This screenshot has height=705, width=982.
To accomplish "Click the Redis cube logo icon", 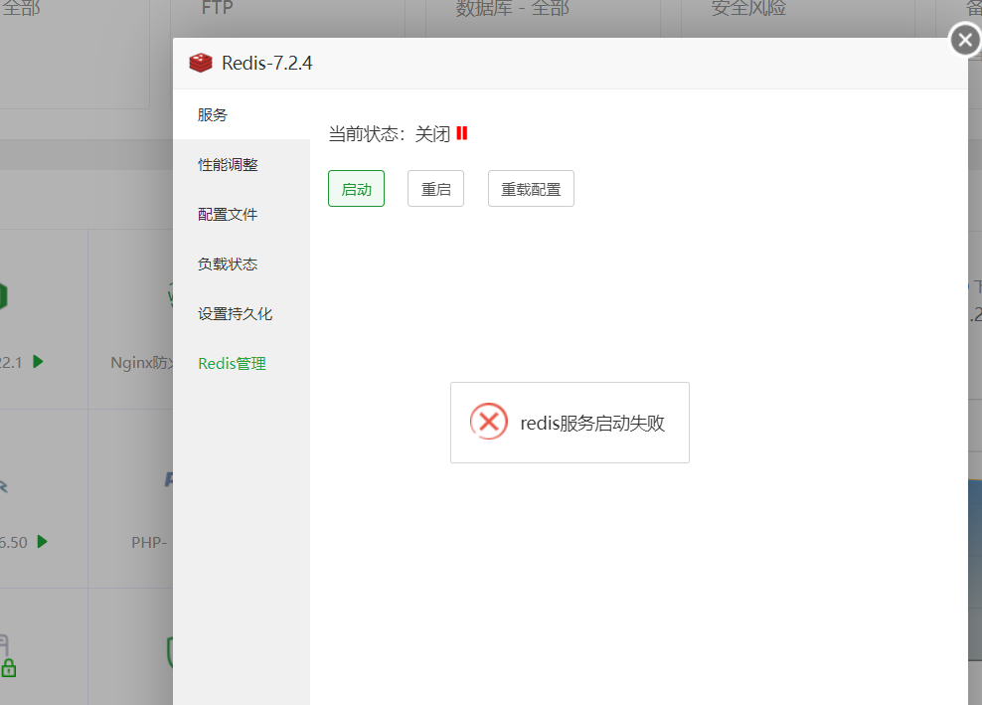I will tap(201, 63).
